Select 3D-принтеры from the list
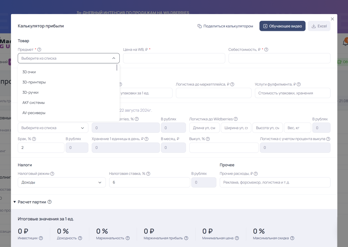The width and height of the screenshot is (348, 247). [34, 82]
